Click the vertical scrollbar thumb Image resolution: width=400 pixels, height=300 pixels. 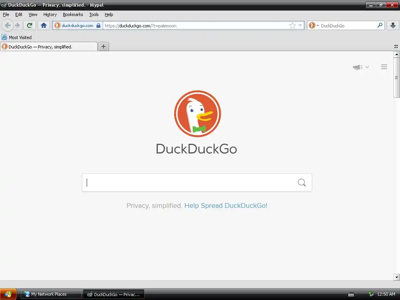396,78
